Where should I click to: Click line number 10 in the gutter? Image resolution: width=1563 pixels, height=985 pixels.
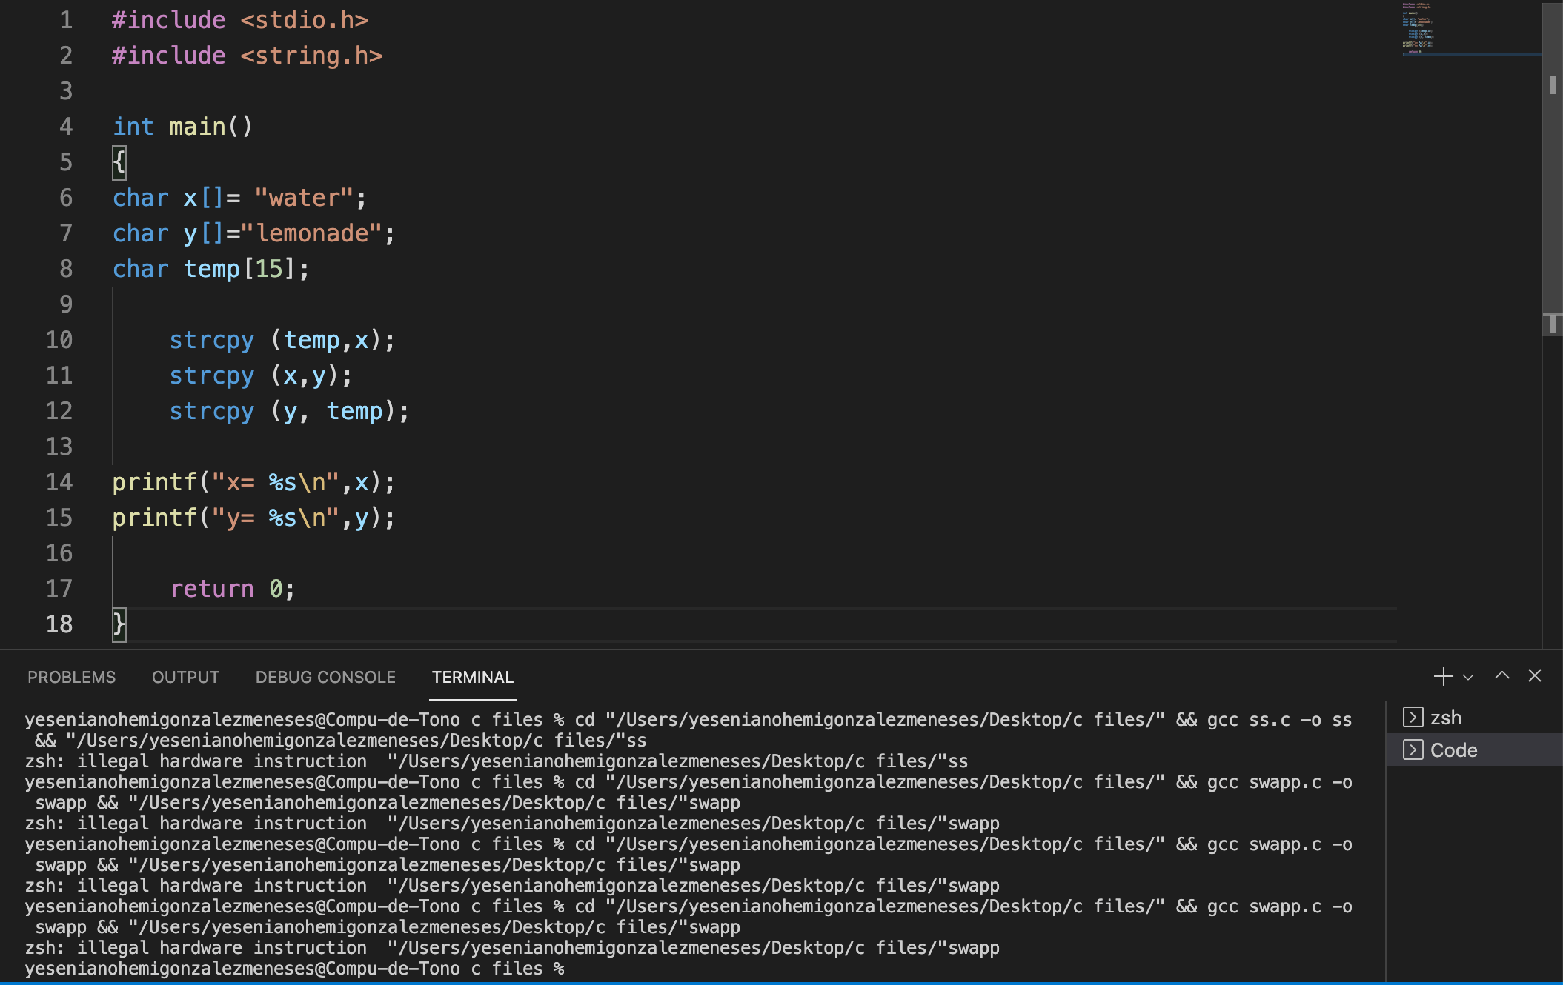(x=59, y=340)
